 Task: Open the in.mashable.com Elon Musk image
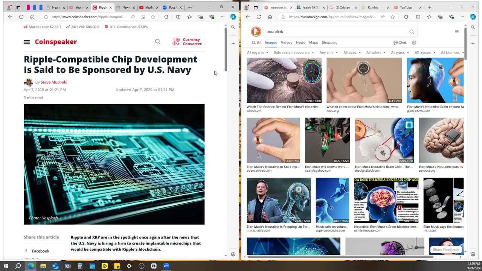[279, 200]
